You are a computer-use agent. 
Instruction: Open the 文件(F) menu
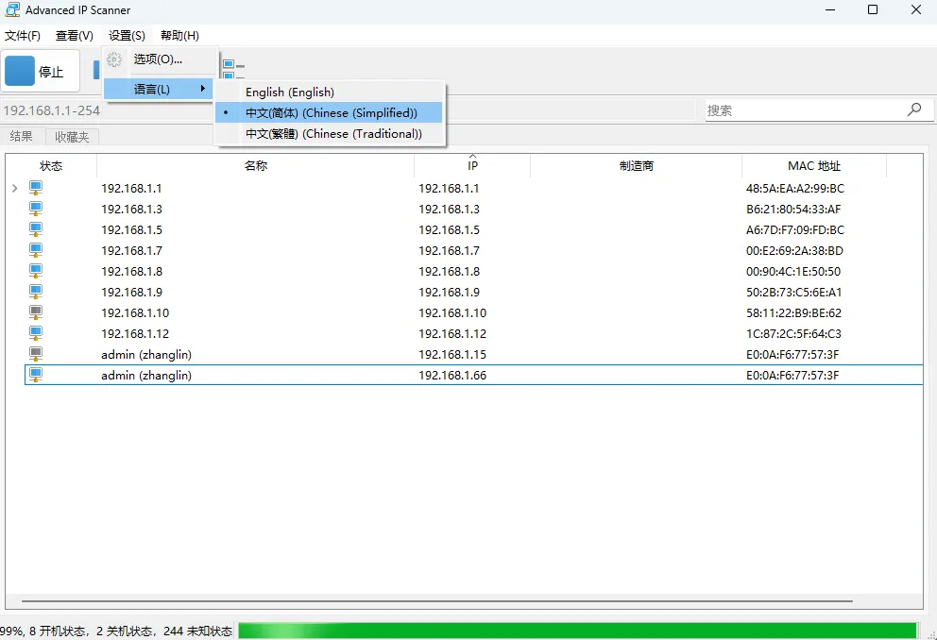(x=23, y=36)
